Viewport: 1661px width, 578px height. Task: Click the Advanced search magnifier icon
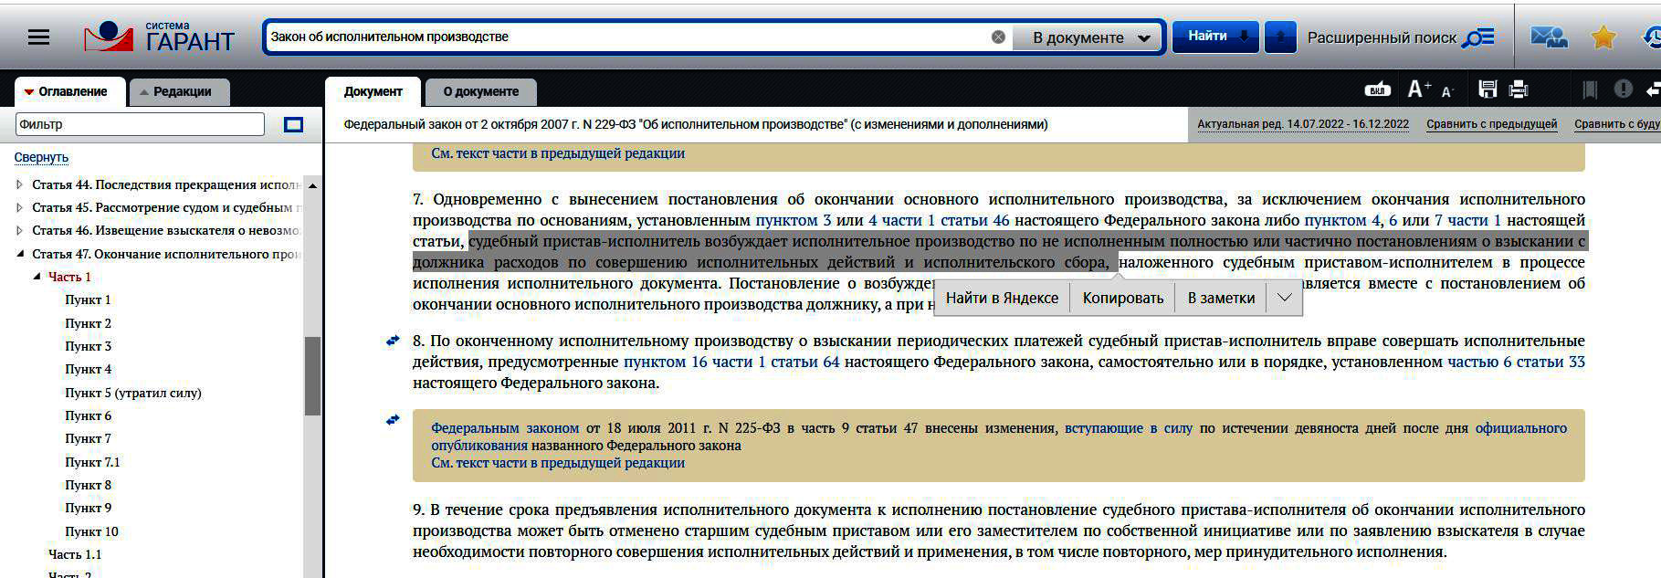click(1477, 37)
